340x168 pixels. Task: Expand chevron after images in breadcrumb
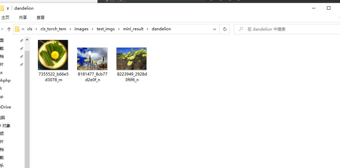[92, 29]
